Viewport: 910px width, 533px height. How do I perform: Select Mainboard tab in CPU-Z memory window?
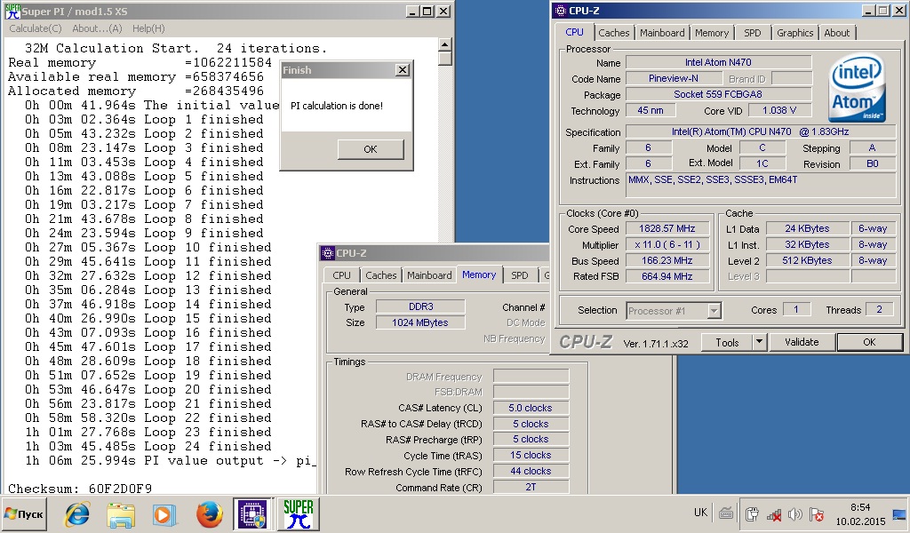(x=429, y=275)
